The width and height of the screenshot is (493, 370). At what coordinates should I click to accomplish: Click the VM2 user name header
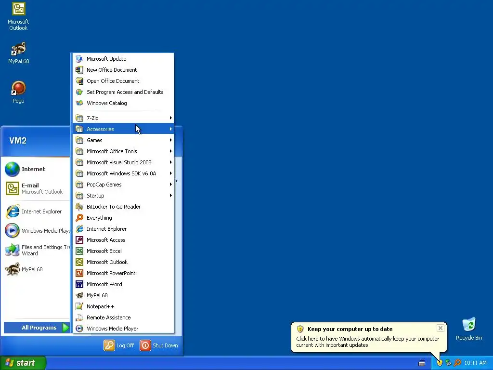[x=18, y=141]
